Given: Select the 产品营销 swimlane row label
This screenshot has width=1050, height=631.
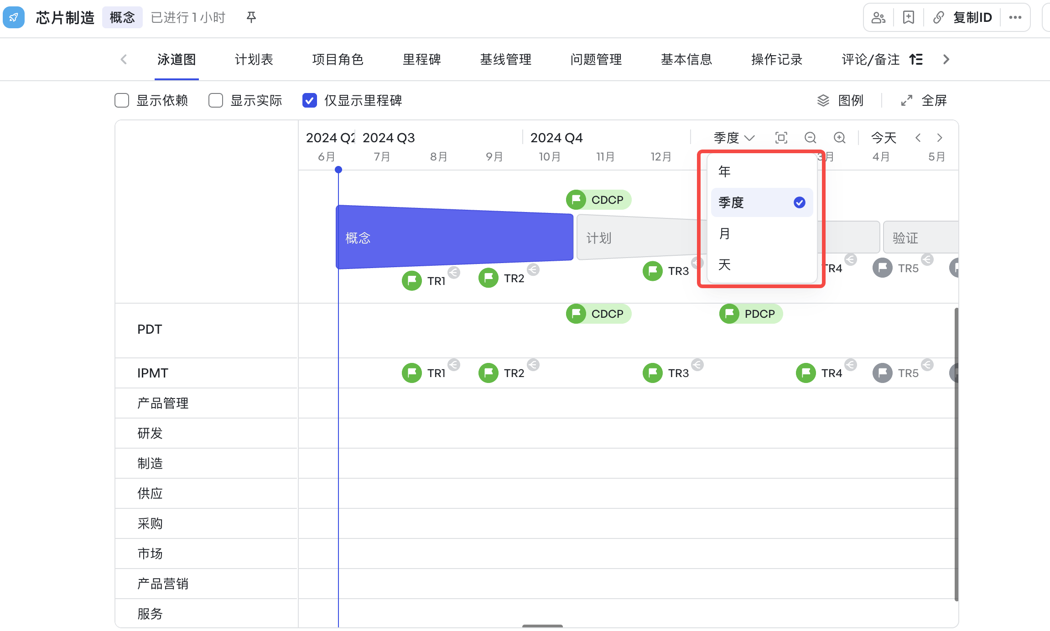Looking at the screenshot, I should click(x=163, y=584).
